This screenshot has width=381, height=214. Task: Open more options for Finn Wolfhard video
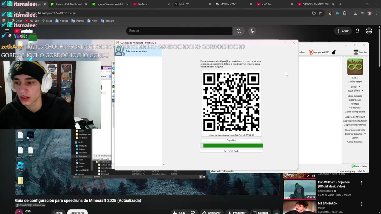click(x=361, y=183)
